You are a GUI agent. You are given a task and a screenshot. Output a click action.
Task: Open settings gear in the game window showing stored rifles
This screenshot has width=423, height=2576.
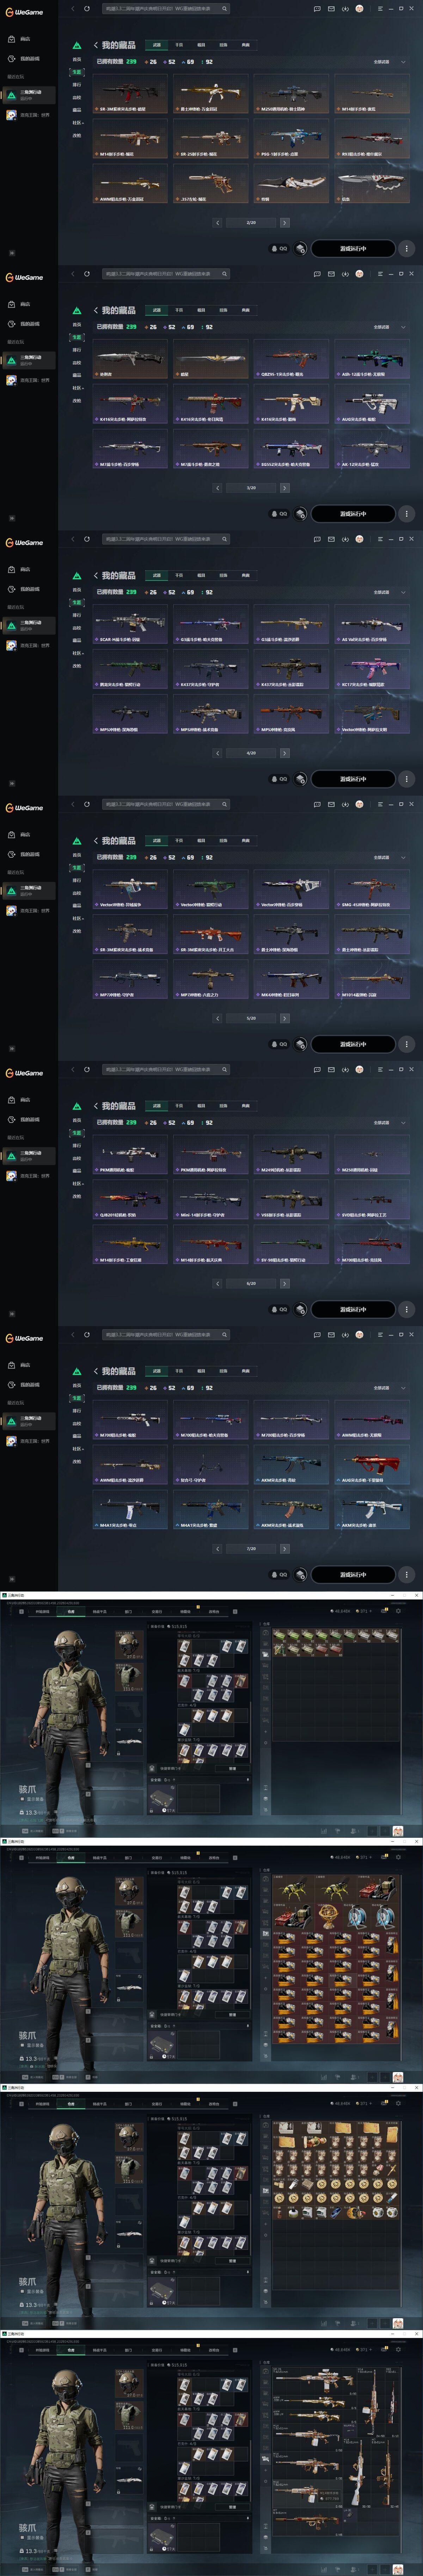point(398,2350)
